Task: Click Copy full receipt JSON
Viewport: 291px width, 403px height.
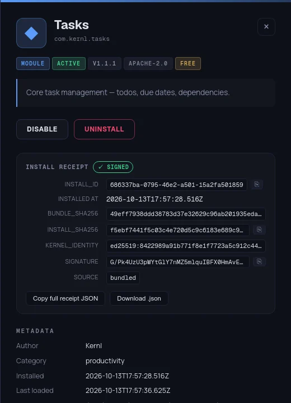Action: pyautogui.click(x=65, y=298)
